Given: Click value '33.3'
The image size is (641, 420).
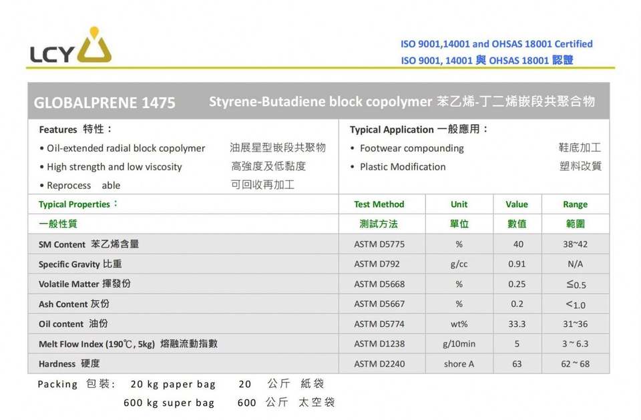Looking at the screenshot, I should [517, 324].
